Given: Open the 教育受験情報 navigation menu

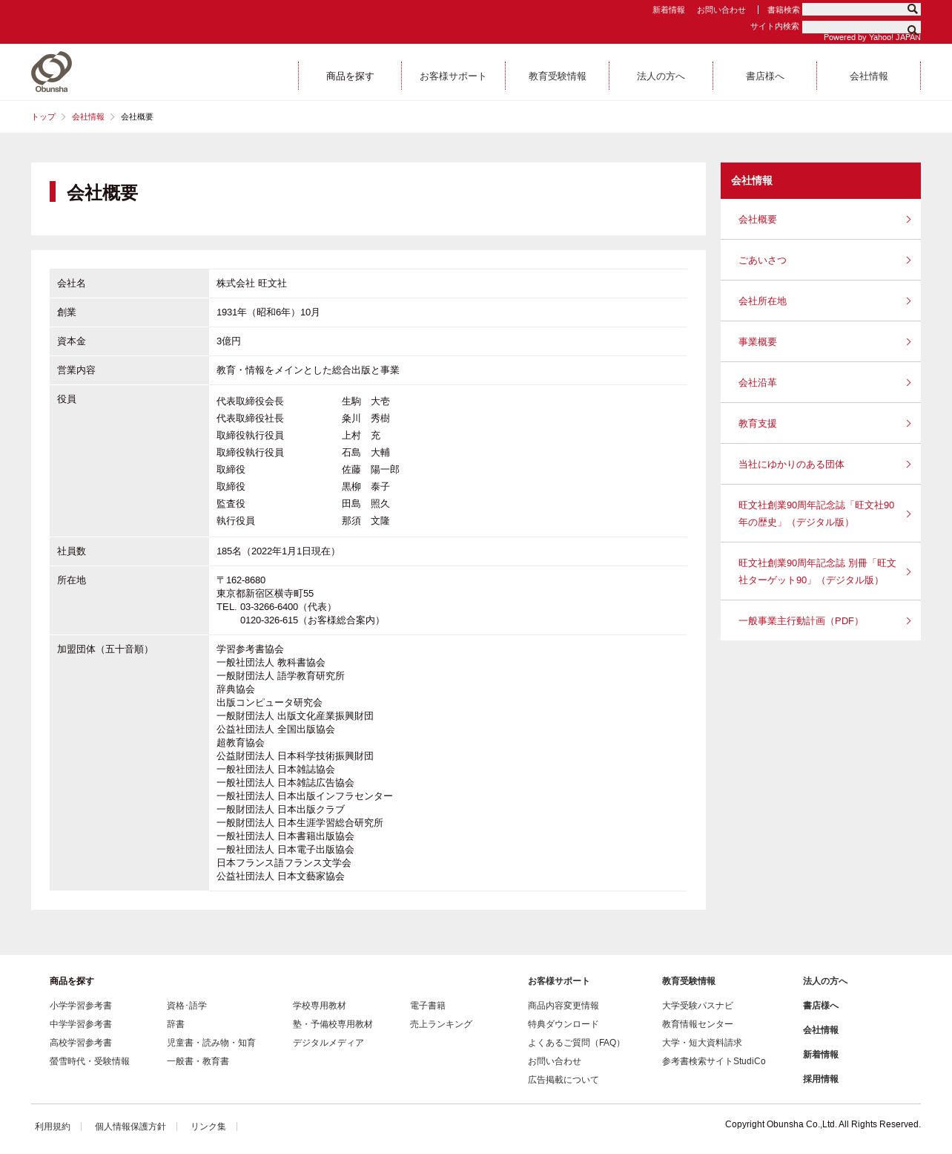Looking at the screenshot, I should tap(557, 76).
